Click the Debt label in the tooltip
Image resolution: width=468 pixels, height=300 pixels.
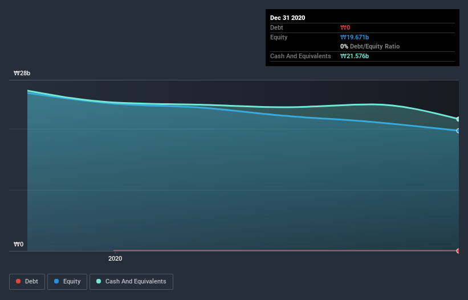(x=276, y=27)
